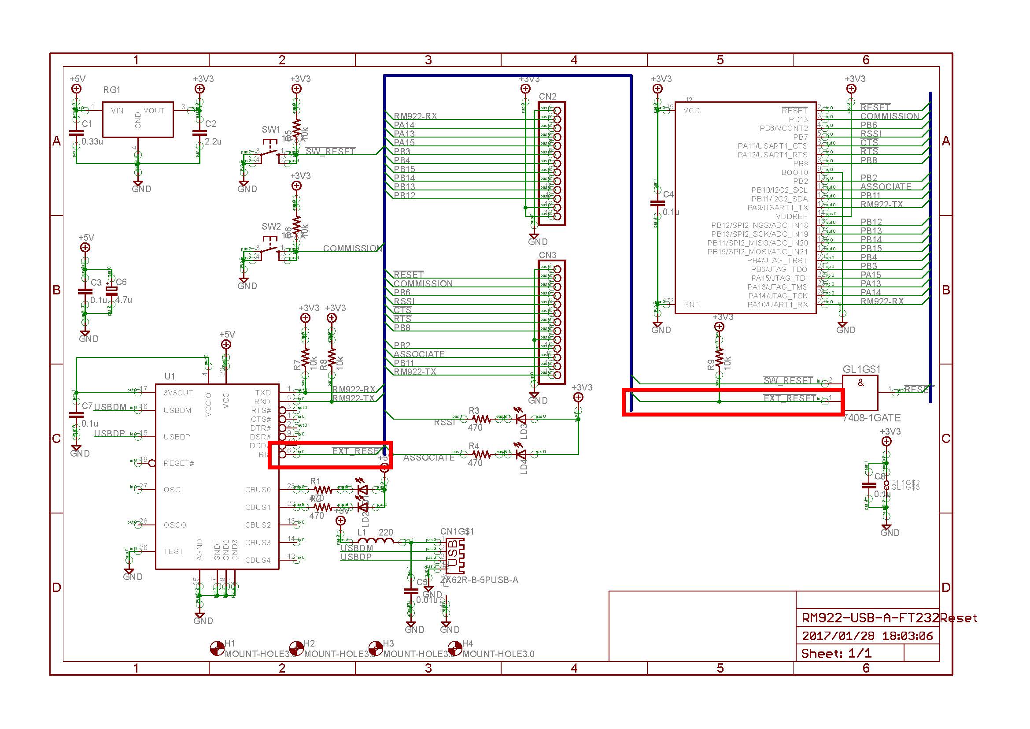Click the CBUS4 pin label on U1

(x=258, y=560)
